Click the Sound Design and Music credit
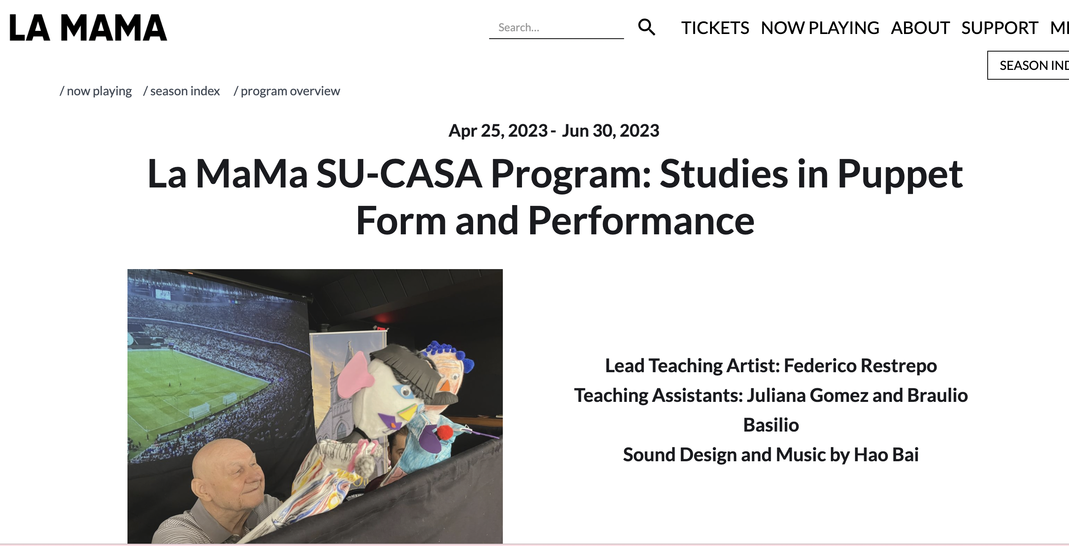Image resolution: width=1069 pixels, height=546 pixels. [771, 455]
